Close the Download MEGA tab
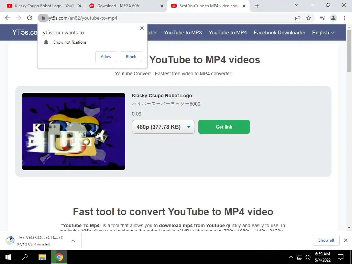This screenshot has height=264, width=352. click(162, 6)
